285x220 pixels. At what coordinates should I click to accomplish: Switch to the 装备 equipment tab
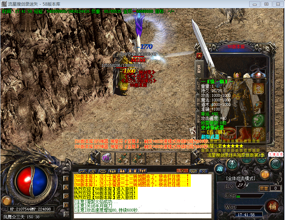(199, 69)
